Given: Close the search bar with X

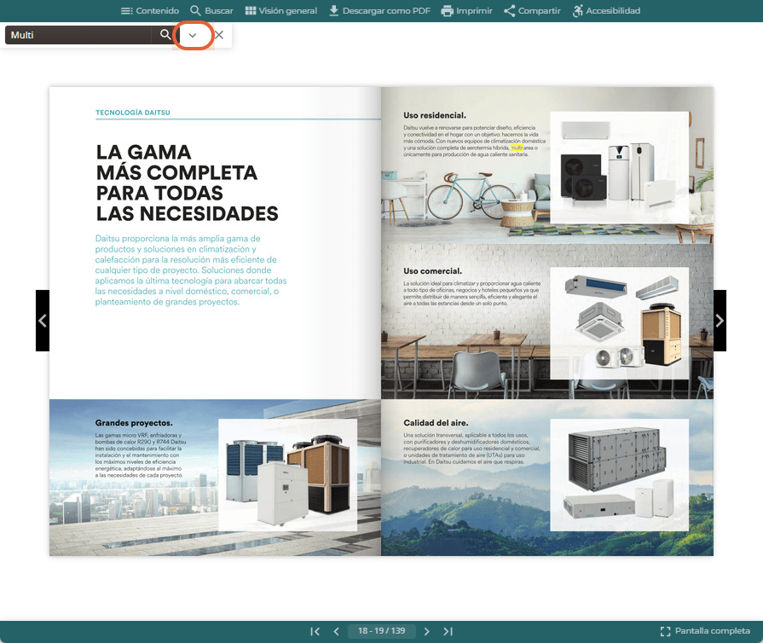Looking at the screenshot, I should click(219, 35).
